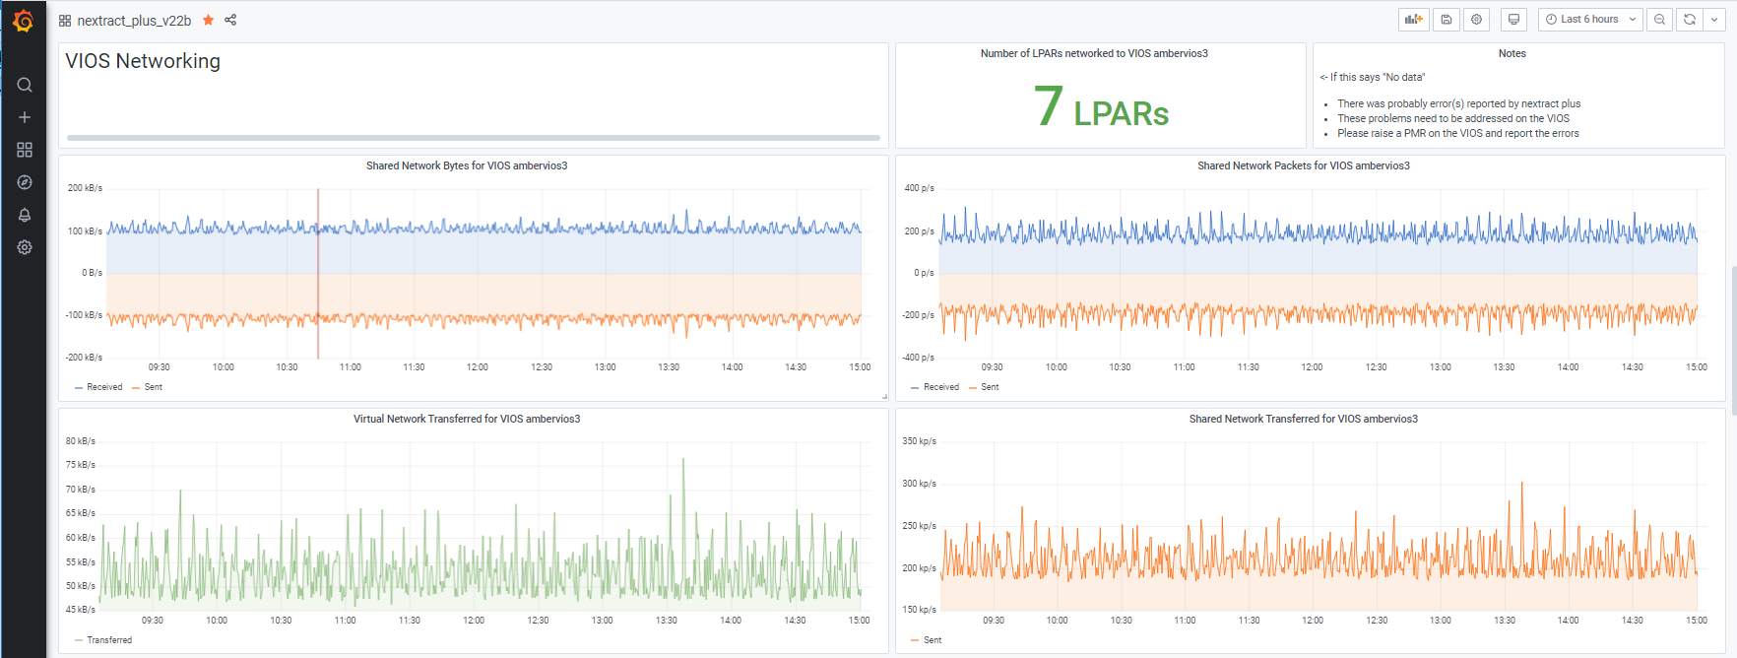Toggle Received series in Shared Network Bytes legend

coord(104,387)
